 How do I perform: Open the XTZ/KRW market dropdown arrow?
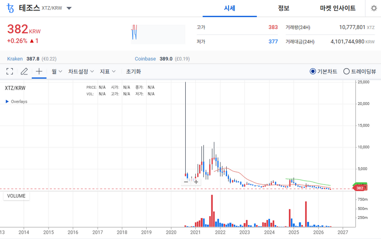click(69, 8)
